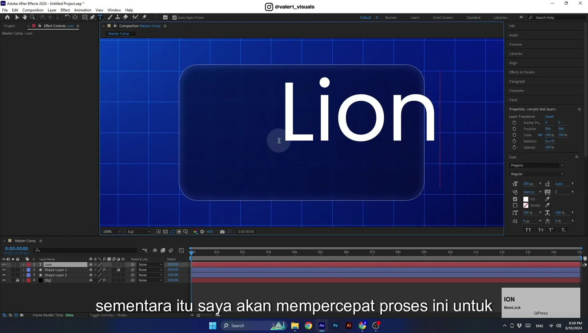Activate the Brush tool
This screenshot has width=588, height=333.
[x=110, y=17]
